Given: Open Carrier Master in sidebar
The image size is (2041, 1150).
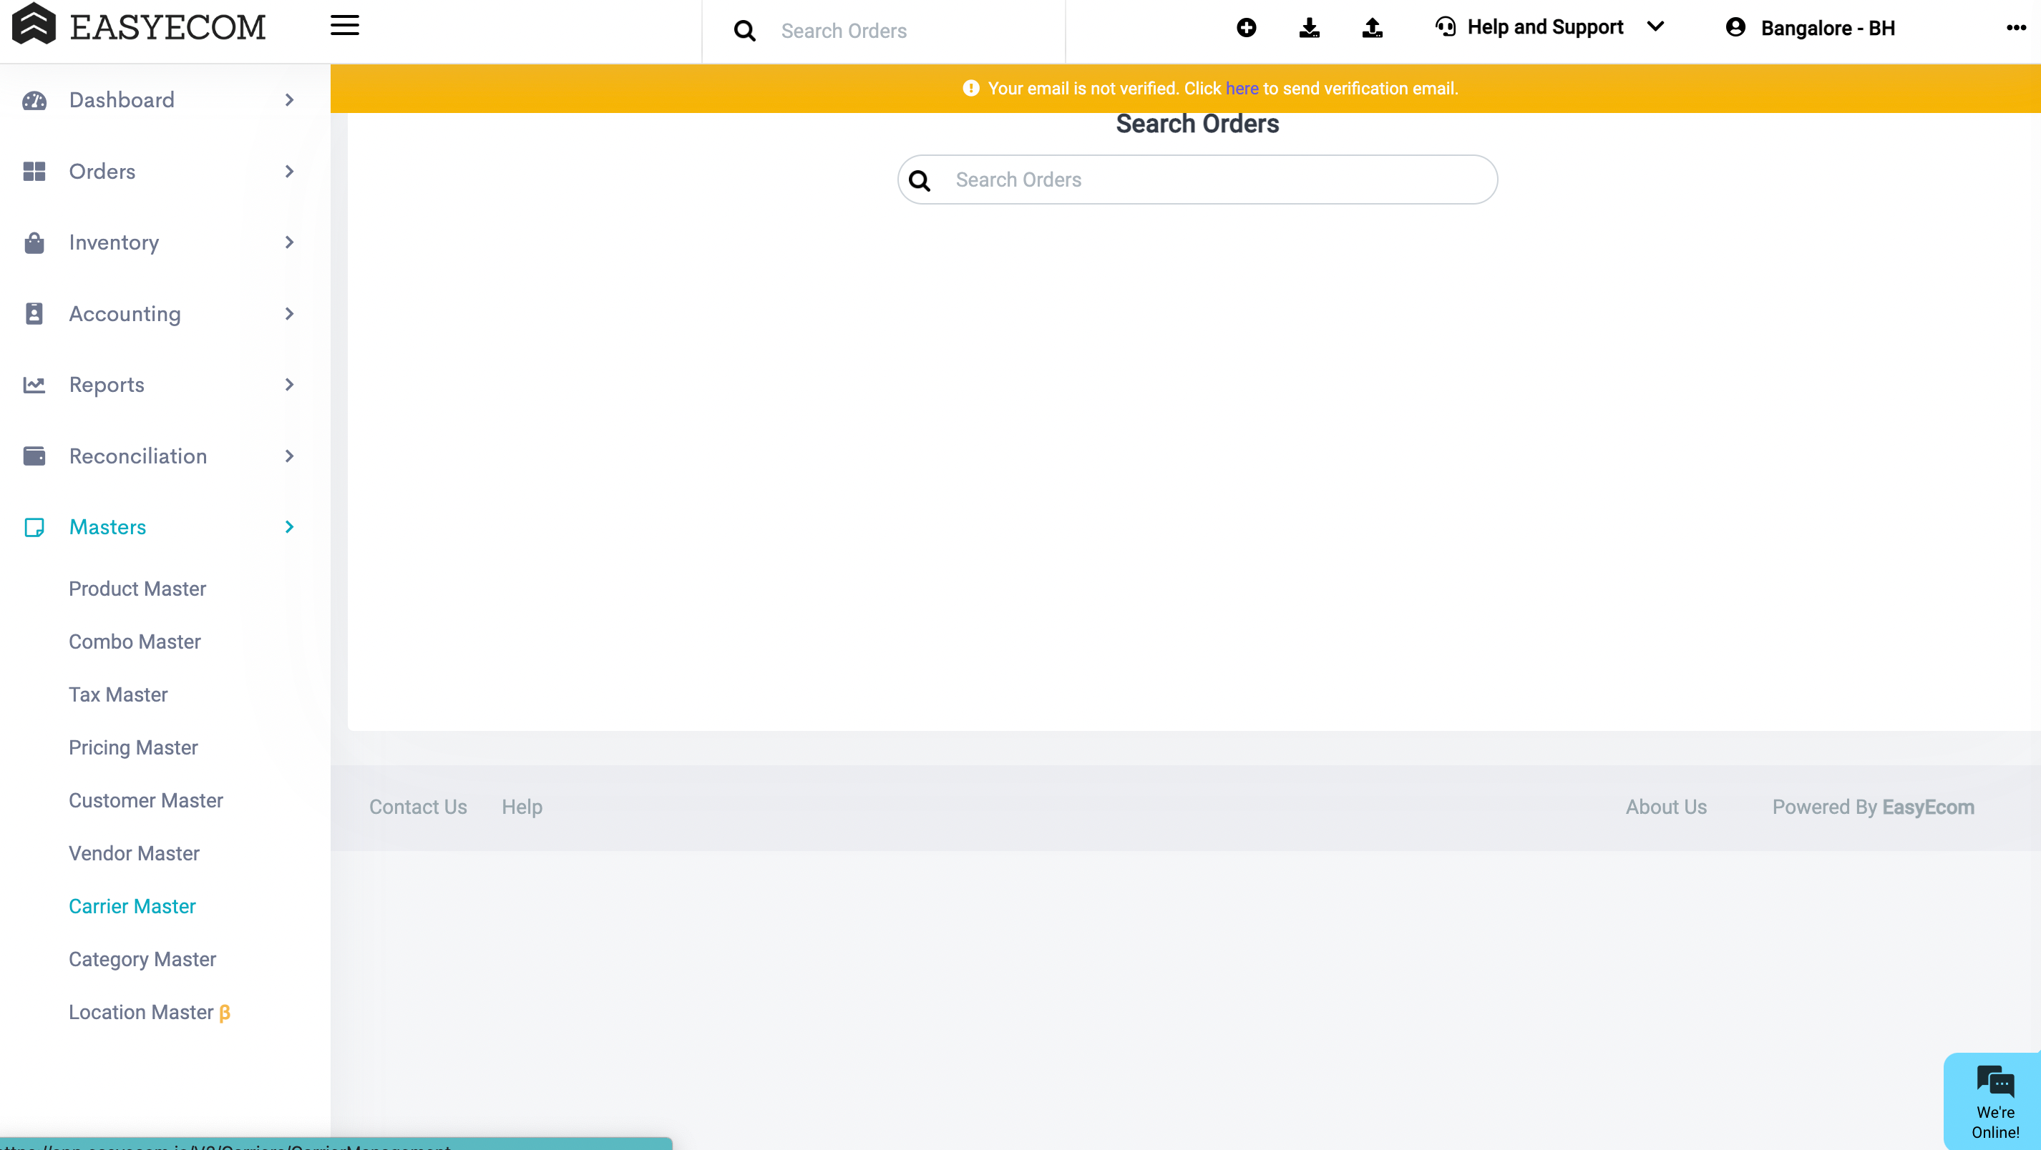Looking at the screenshot, I should (132, 906).
